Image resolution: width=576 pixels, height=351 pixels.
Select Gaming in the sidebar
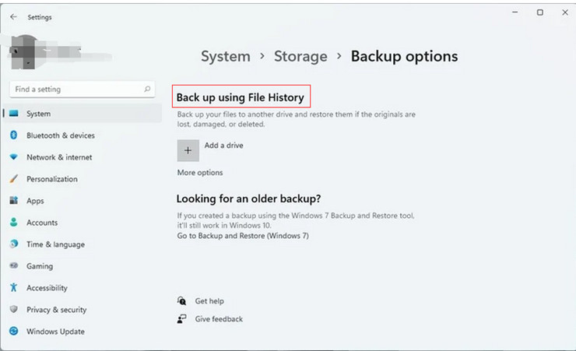click(83, 265)
